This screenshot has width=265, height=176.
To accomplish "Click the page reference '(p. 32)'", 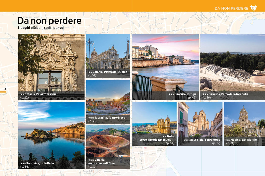I will (x=92, y=167).
